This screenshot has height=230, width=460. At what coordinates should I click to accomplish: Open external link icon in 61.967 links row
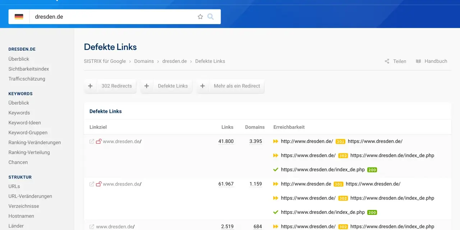(x=92, y=184)
